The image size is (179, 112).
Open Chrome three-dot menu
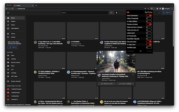[172, 9]
